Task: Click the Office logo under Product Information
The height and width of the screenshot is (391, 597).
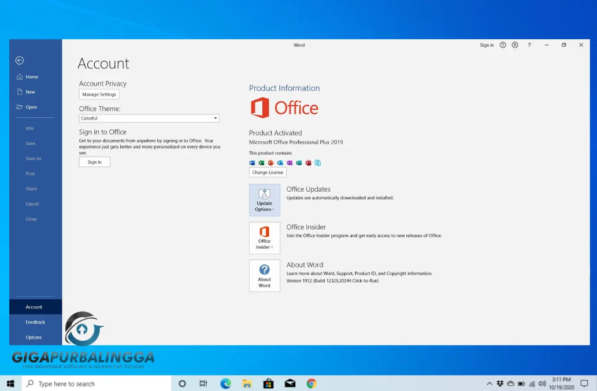Action: point(284,107)
